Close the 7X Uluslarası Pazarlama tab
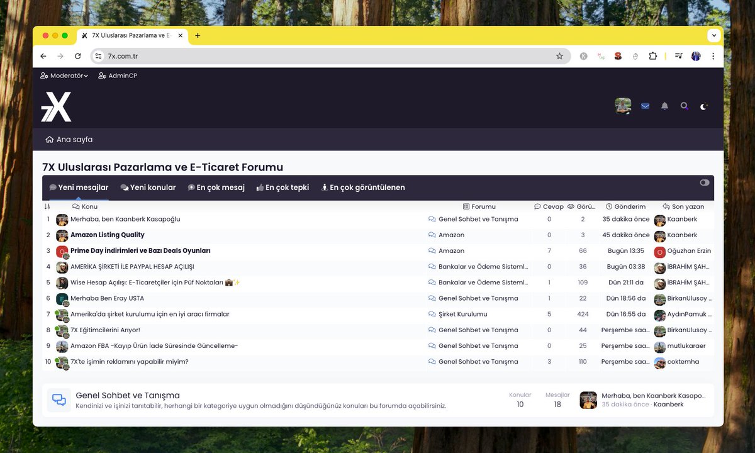This screenshot has height=453, width=755. pyautogui.click(x=181, y=36)
